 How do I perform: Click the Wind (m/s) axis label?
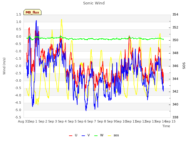tap(4, 66)
